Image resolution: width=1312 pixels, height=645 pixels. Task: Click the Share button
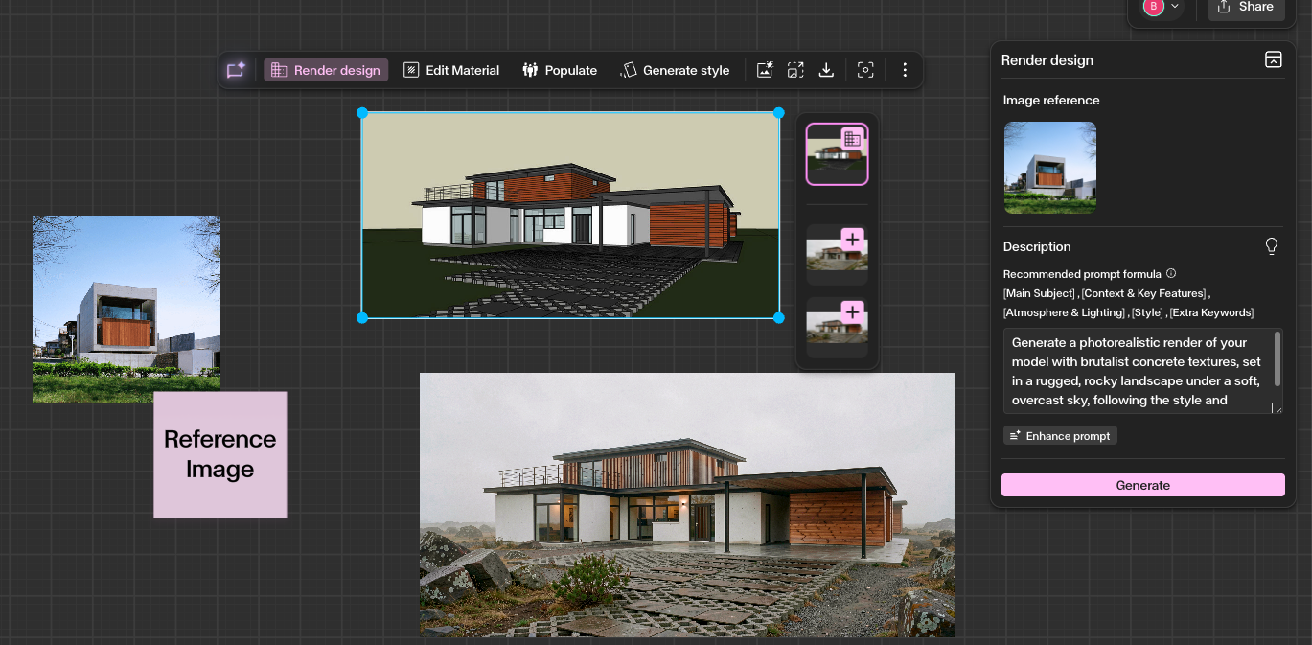click(1246, 8)
